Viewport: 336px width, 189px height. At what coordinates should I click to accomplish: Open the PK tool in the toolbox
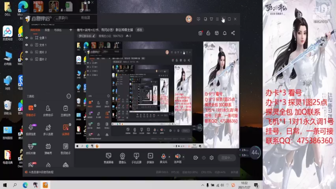[31, 165]
